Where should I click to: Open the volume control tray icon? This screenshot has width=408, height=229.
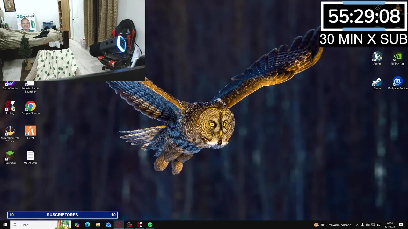(368, 225)
